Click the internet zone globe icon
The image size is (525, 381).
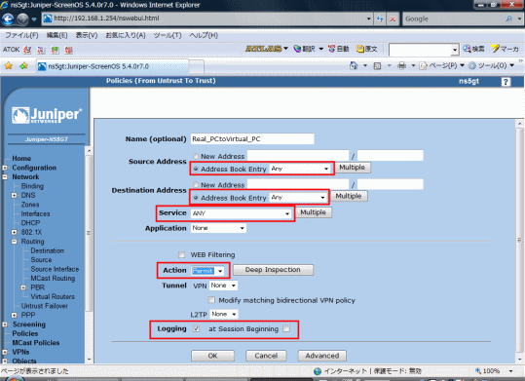coord(318,371)
